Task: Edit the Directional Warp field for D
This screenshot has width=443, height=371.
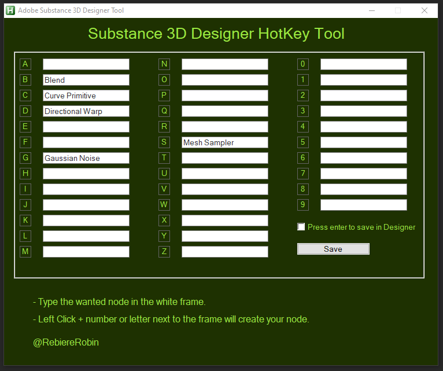Action: [x=86, y=111]
